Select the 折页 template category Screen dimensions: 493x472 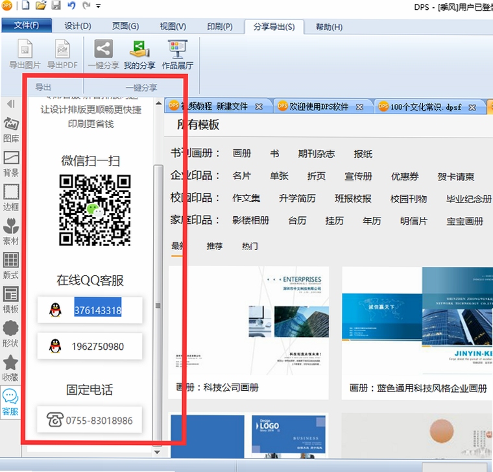pyautogui.click(x=317, y=176)
